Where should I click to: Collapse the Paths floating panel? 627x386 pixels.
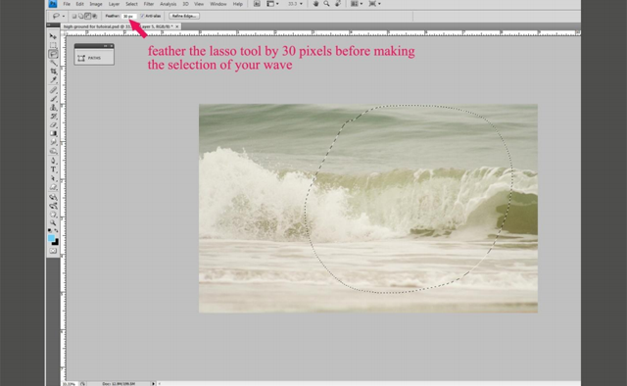point(106,46)
